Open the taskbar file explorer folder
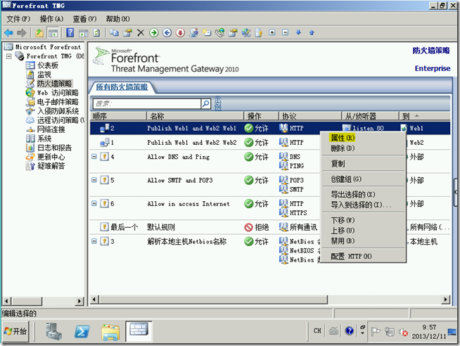 pyautogui.click(x=110, y=332)
